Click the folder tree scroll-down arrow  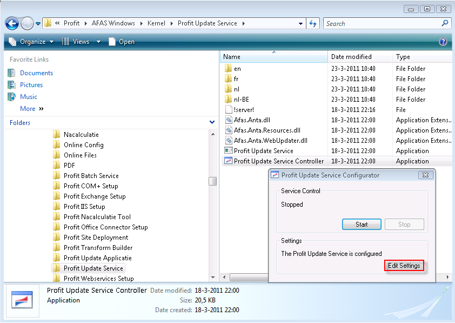click(x=213, y=278)
